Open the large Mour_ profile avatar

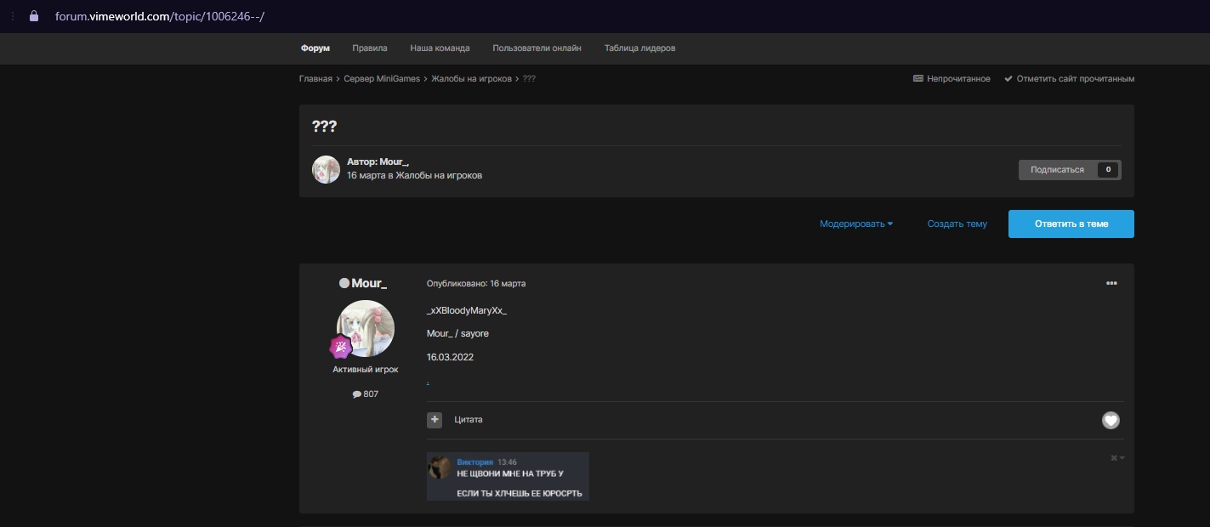pos(366,328)
